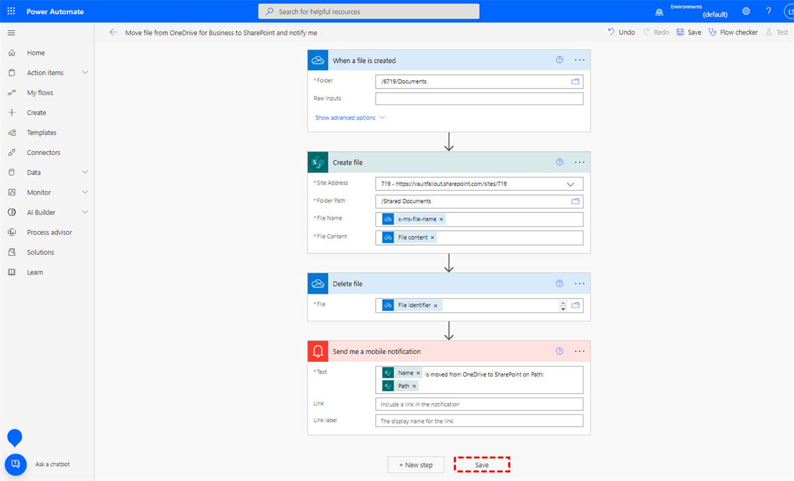Click Undo in the top toolbar
794x481 pixels.
(621, 32)
